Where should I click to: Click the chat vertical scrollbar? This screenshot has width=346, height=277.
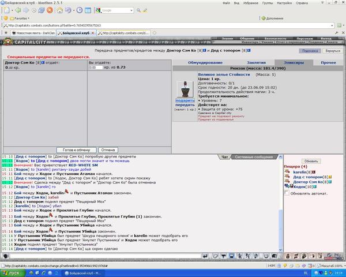tap(280, 203)
